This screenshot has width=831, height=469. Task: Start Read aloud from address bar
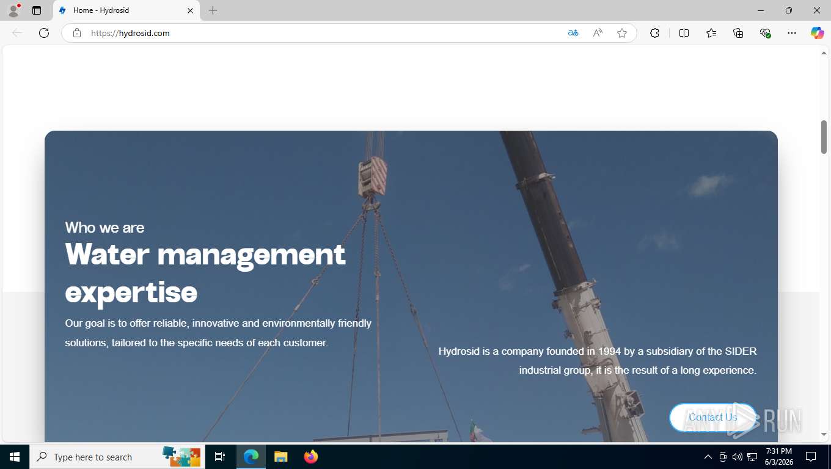click(x=598, y=33)
